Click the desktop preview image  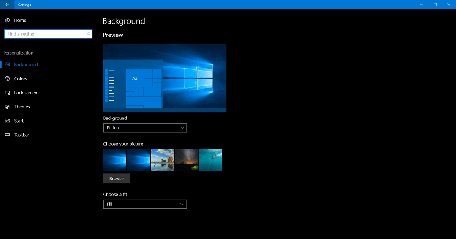tap(165, 78)
